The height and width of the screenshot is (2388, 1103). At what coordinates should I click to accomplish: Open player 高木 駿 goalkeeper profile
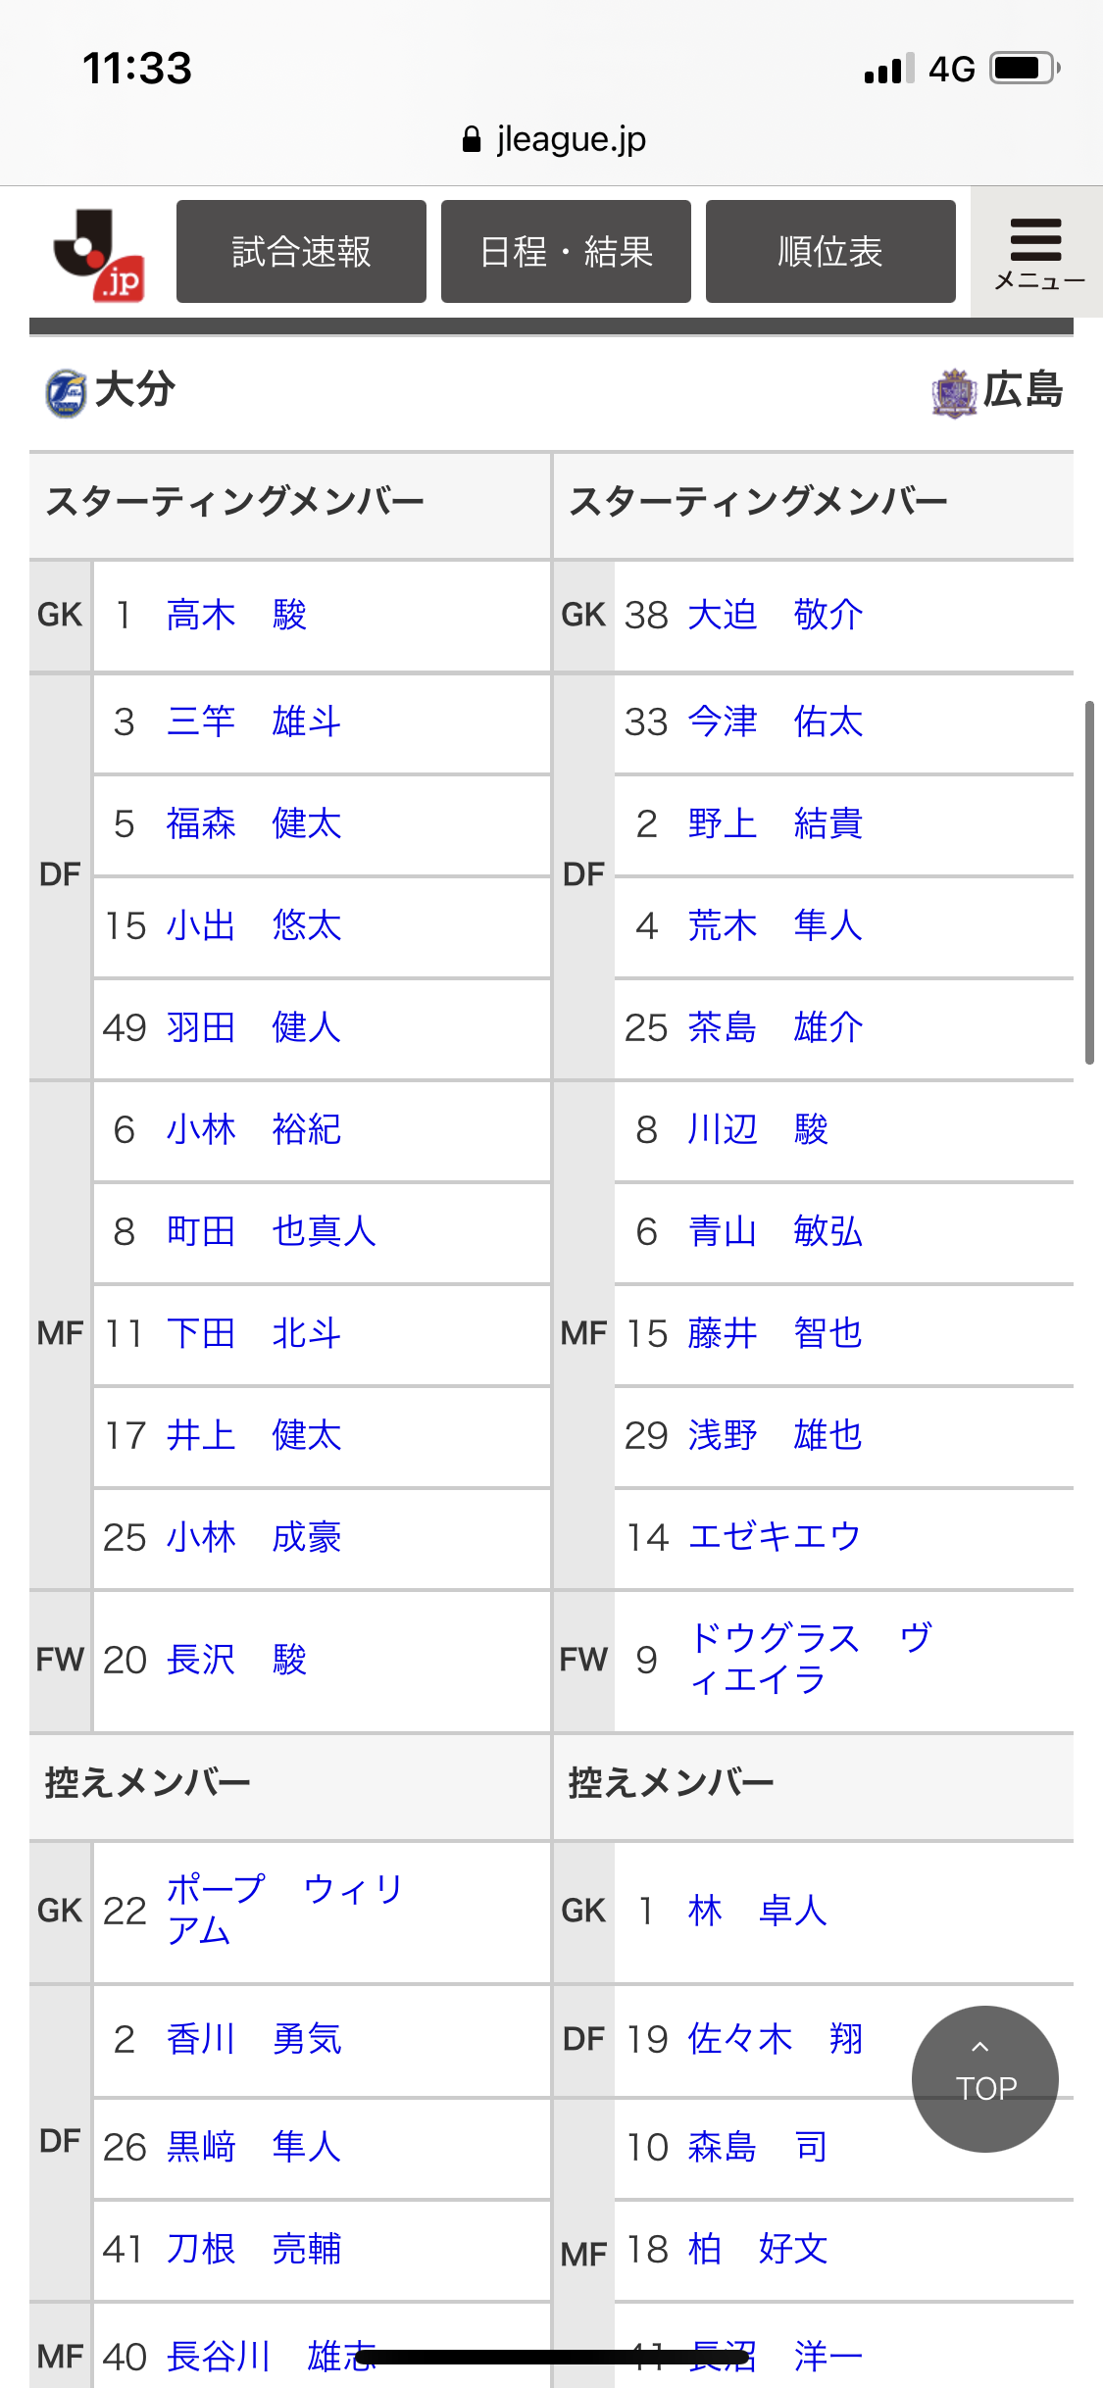[236, 616]
